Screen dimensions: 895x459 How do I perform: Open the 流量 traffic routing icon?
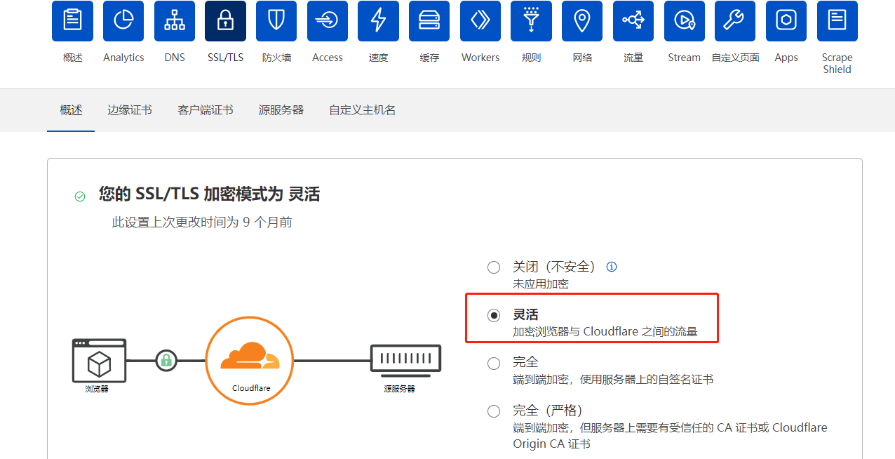(633, 21)
